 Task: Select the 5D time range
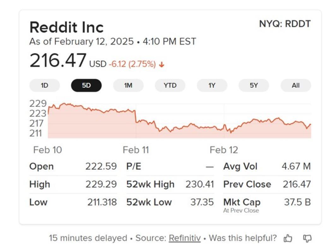click(x=86, y=85)
